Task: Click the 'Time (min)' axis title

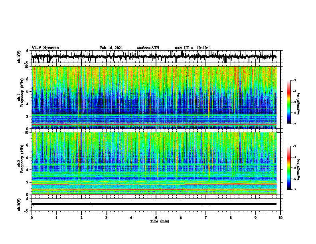Action: [160, 221]
